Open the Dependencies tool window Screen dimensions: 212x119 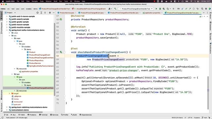coord(85,115)
